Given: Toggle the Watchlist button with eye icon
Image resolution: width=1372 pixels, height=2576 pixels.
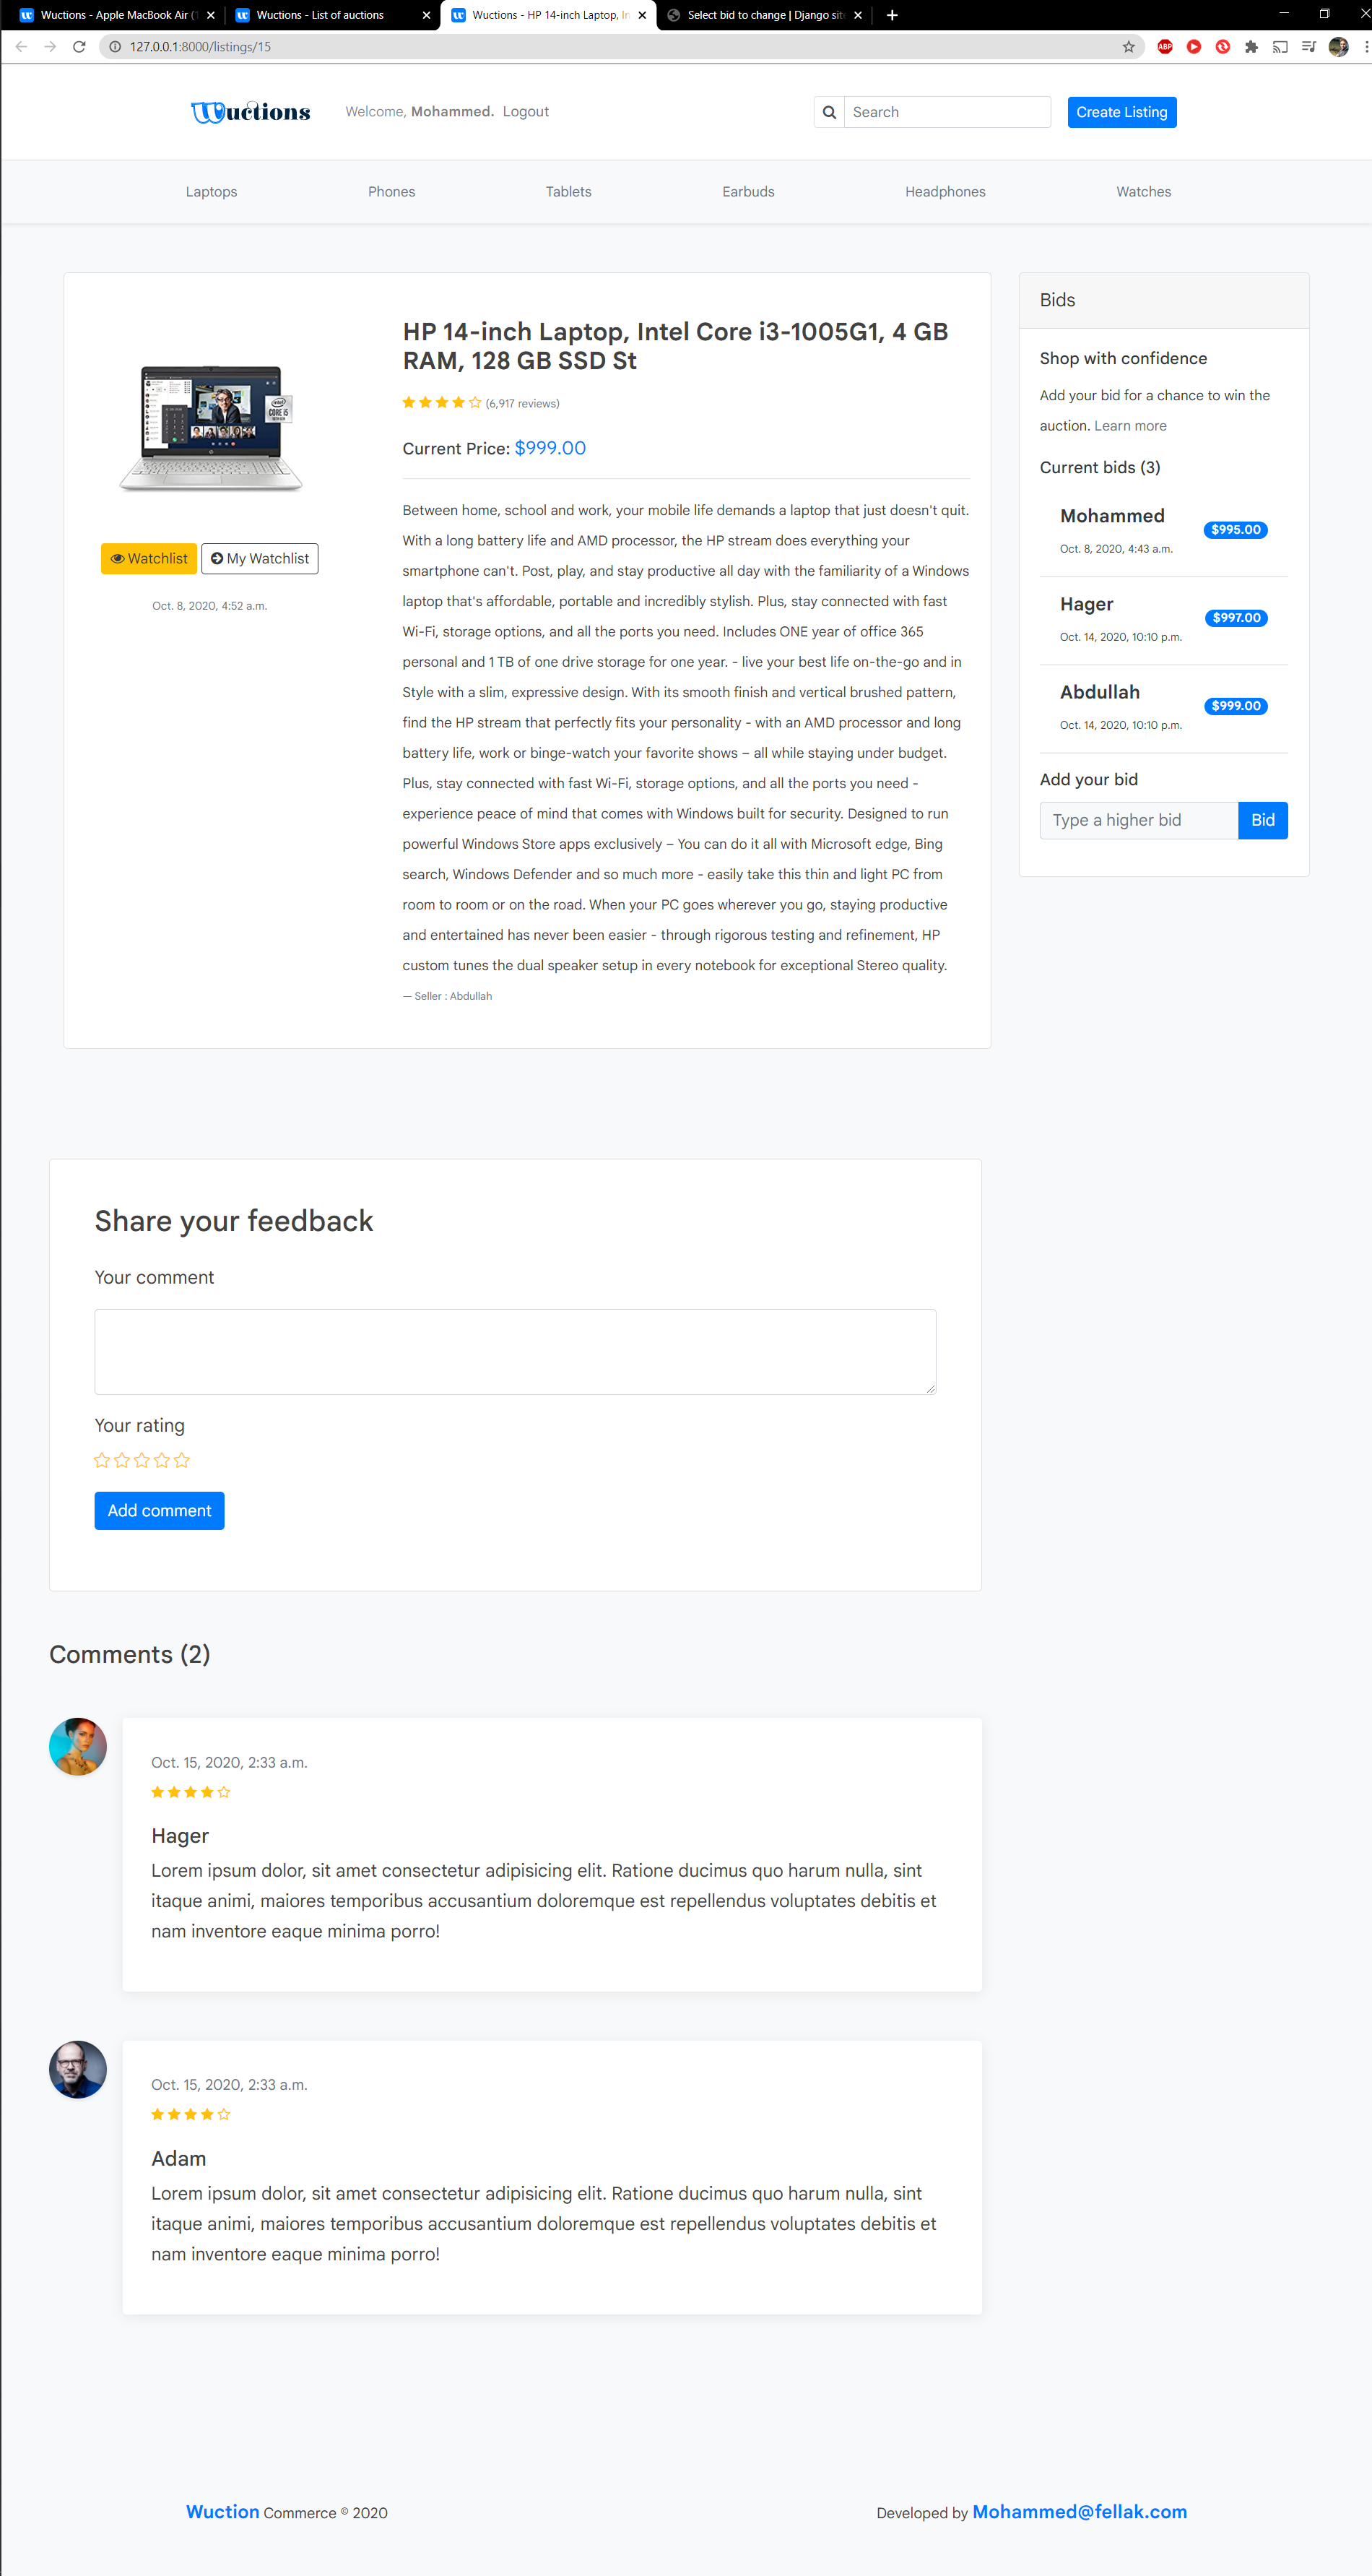Looking at the screenshot, I should 149,558.
